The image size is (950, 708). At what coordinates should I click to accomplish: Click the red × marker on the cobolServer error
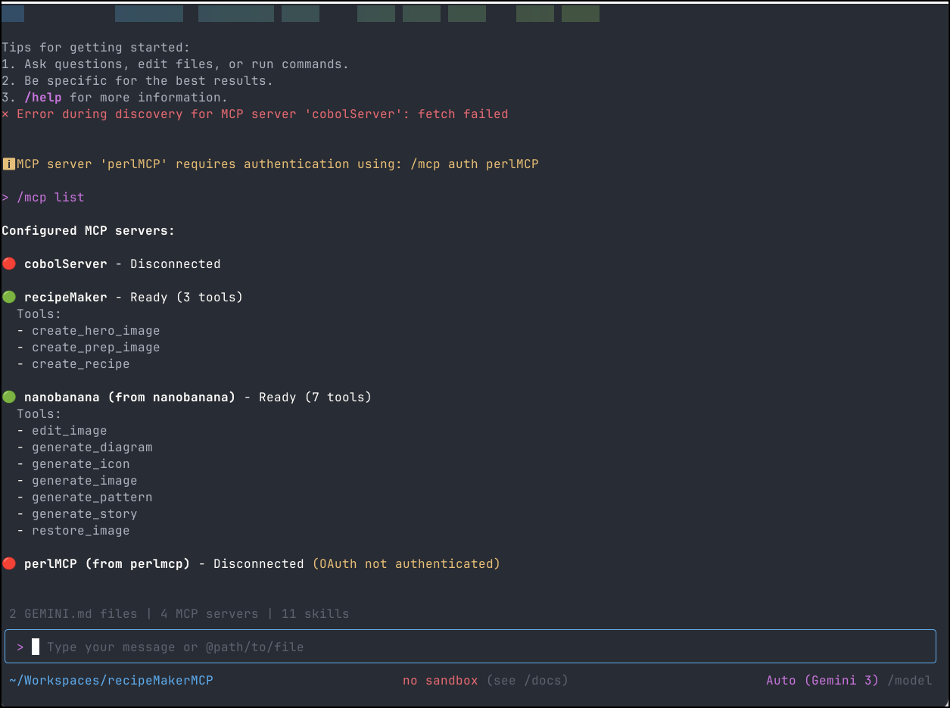click(x=6, y=114)
